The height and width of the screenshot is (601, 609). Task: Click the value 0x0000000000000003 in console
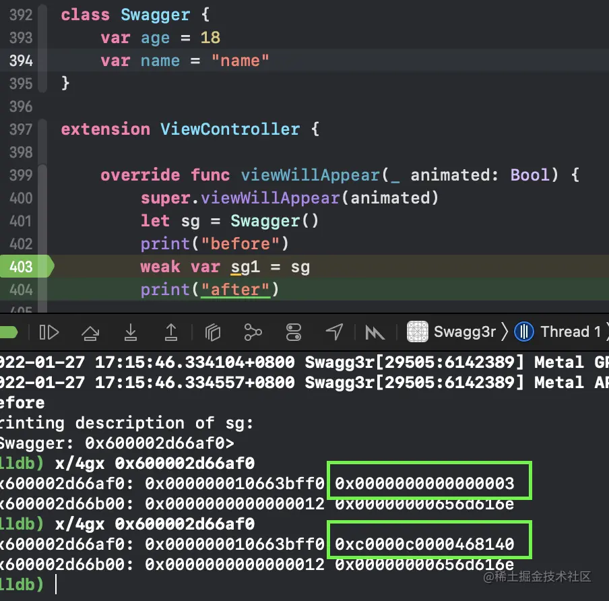coord(424,483)
